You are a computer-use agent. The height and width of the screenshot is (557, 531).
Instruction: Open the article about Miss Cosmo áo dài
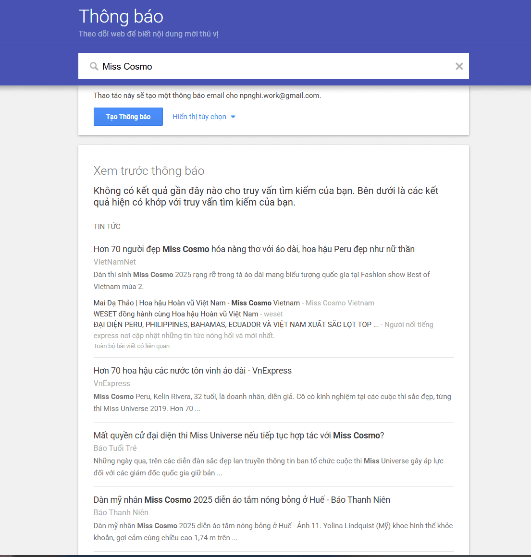tap(254, 249)
